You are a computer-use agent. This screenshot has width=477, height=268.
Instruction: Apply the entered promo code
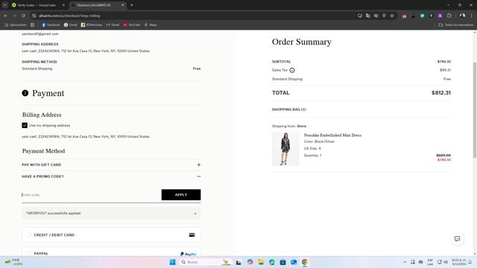point(181,195)
